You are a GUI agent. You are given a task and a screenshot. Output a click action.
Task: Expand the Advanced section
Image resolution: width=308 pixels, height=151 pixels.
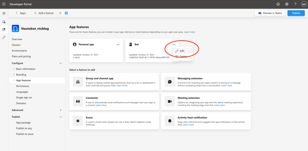click(x=60, y=110)
